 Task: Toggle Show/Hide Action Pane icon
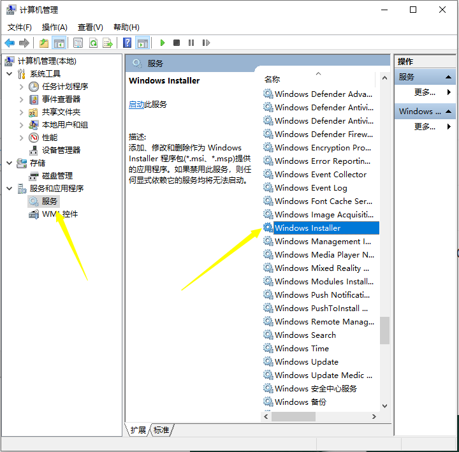click(x=143, y=43)
